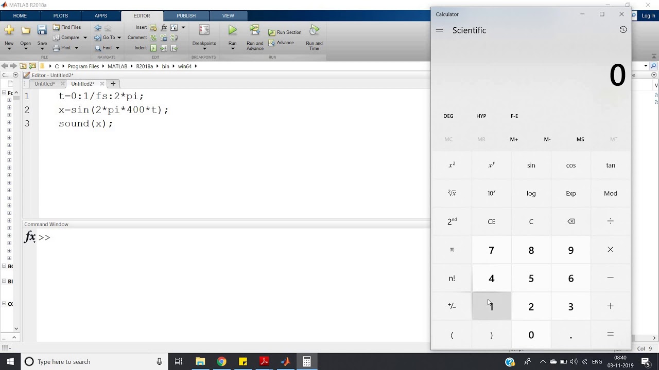The image size is (659, 370).
Task: Click the Print icon in the toolstrip
Action: pyautogui.click(x=57, y=48)
